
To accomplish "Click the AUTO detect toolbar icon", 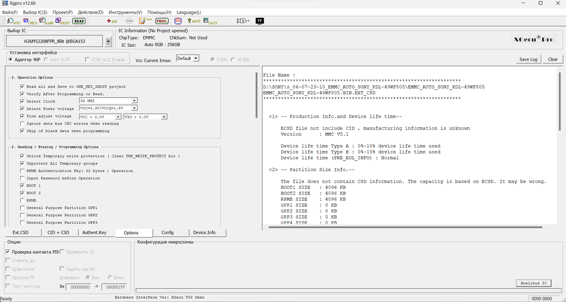I will 14,21.
